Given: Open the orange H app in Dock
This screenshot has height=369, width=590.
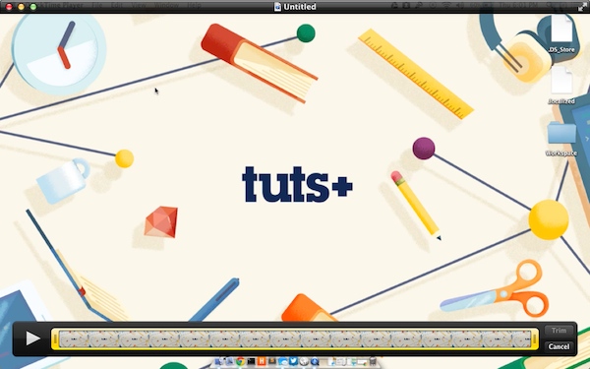Looking at the screenshot, I should coord(262,361).
